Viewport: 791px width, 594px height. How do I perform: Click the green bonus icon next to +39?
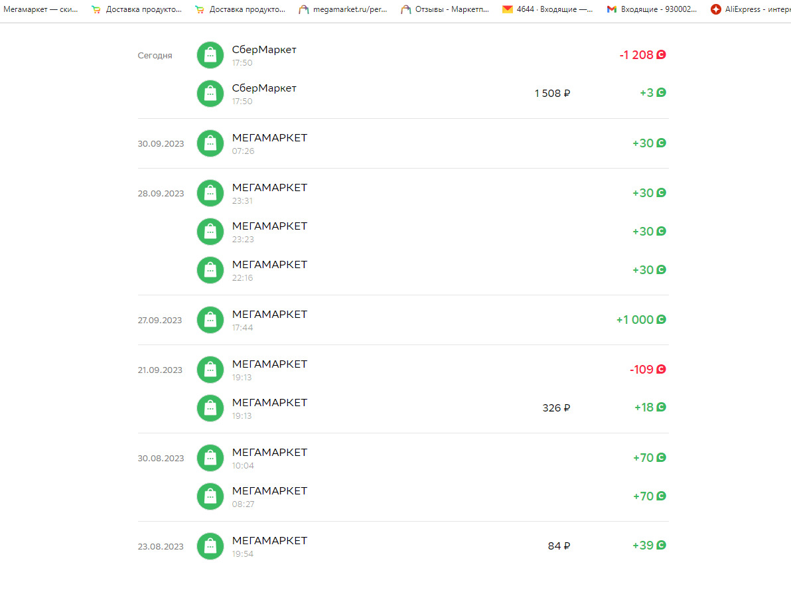(x=661, y=545)
